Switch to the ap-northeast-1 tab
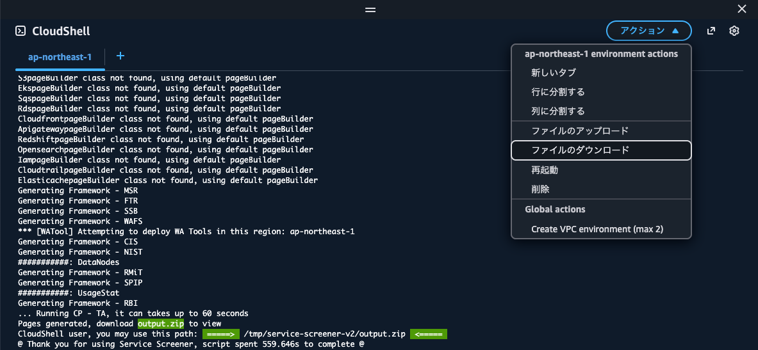Screen dimensions: 758x350 [x=60, y=57]
